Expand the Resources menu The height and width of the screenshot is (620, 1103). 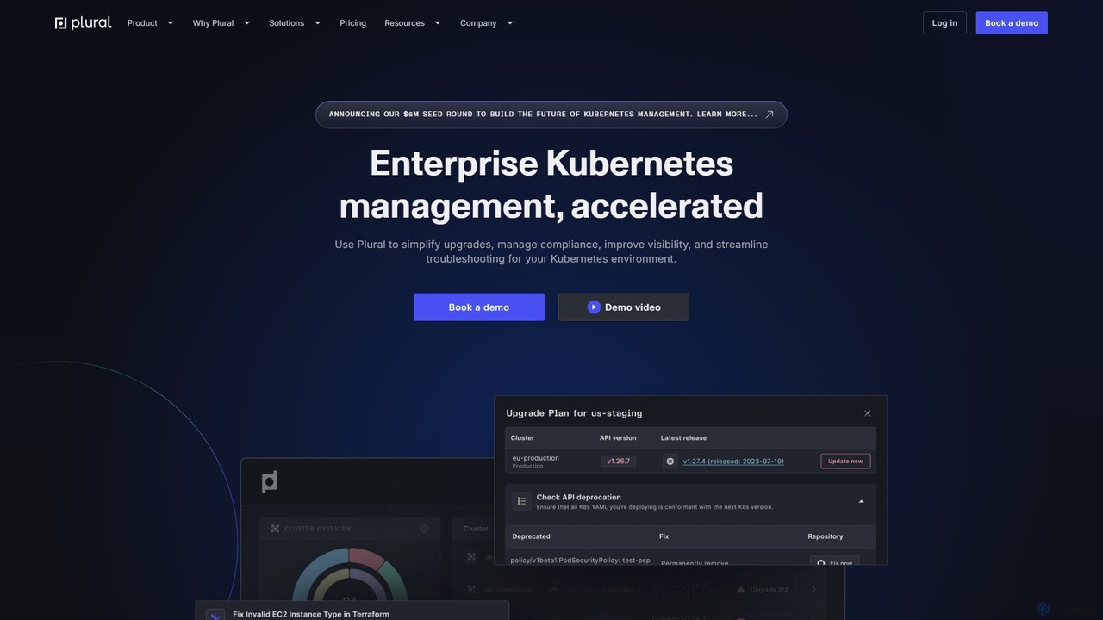[x=413, y=23]
